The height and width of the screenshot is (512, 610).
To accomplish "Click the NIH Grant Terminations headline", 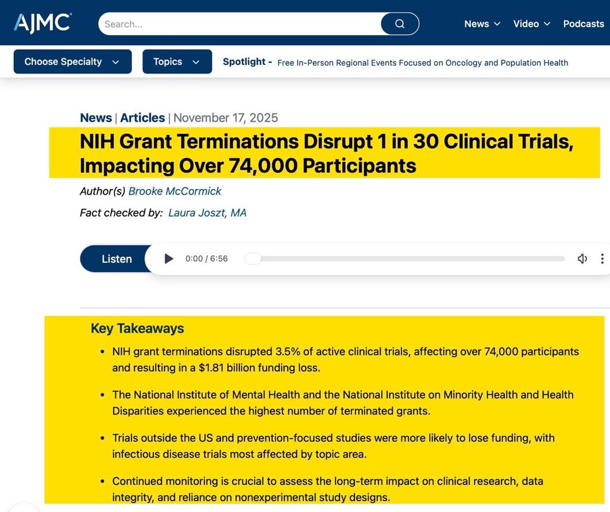I will 326,153.
